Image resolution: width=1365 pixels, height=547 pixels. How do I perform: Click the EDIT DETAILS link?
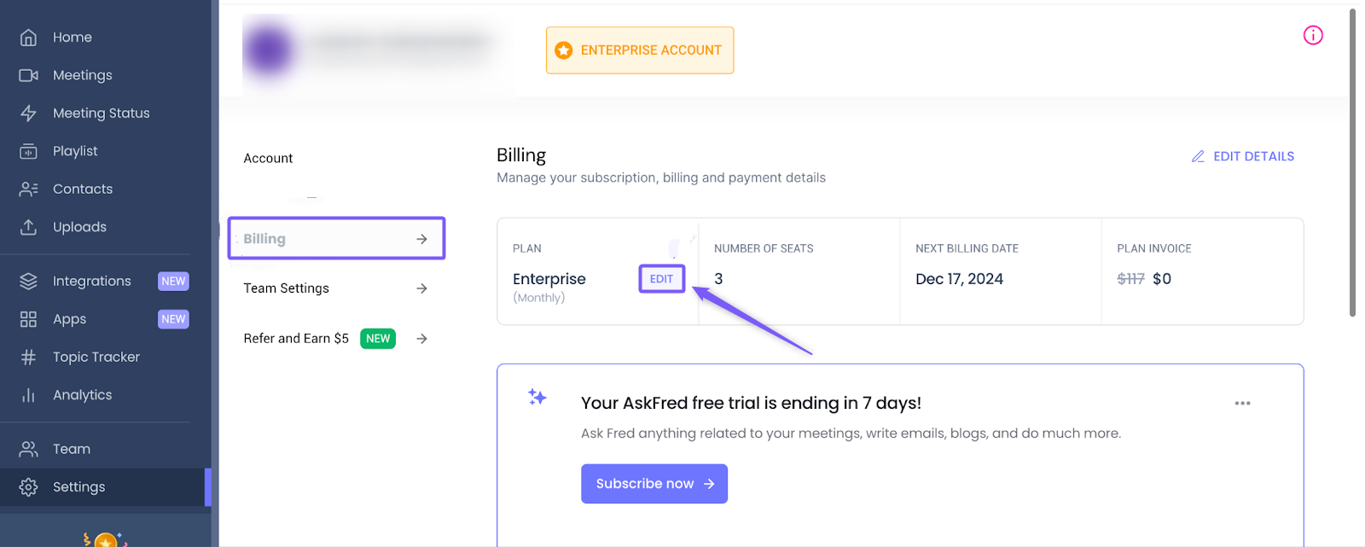(1243, 156)
